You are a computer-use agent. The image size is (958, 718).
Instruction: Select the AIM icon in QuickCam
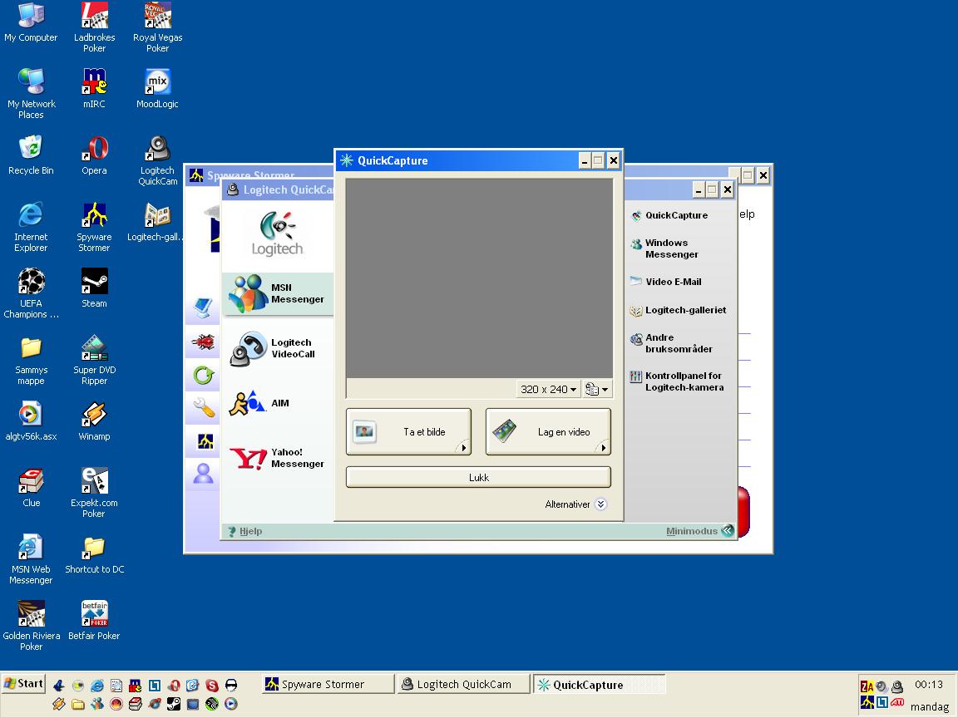coord(247,404)
